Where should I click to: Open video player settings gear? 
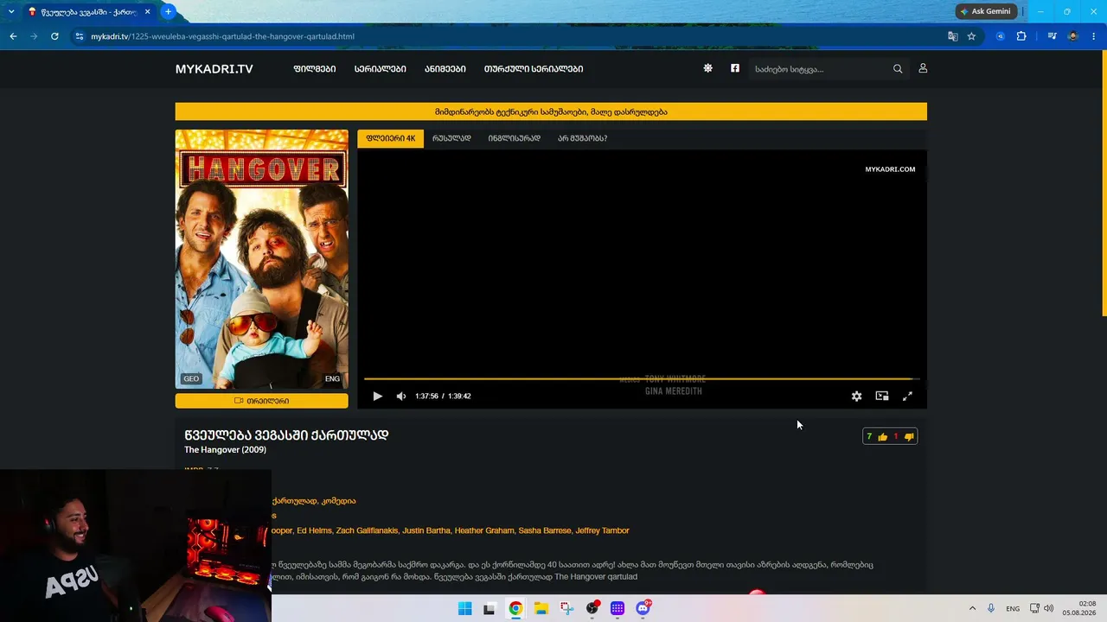tap(856, 397)
